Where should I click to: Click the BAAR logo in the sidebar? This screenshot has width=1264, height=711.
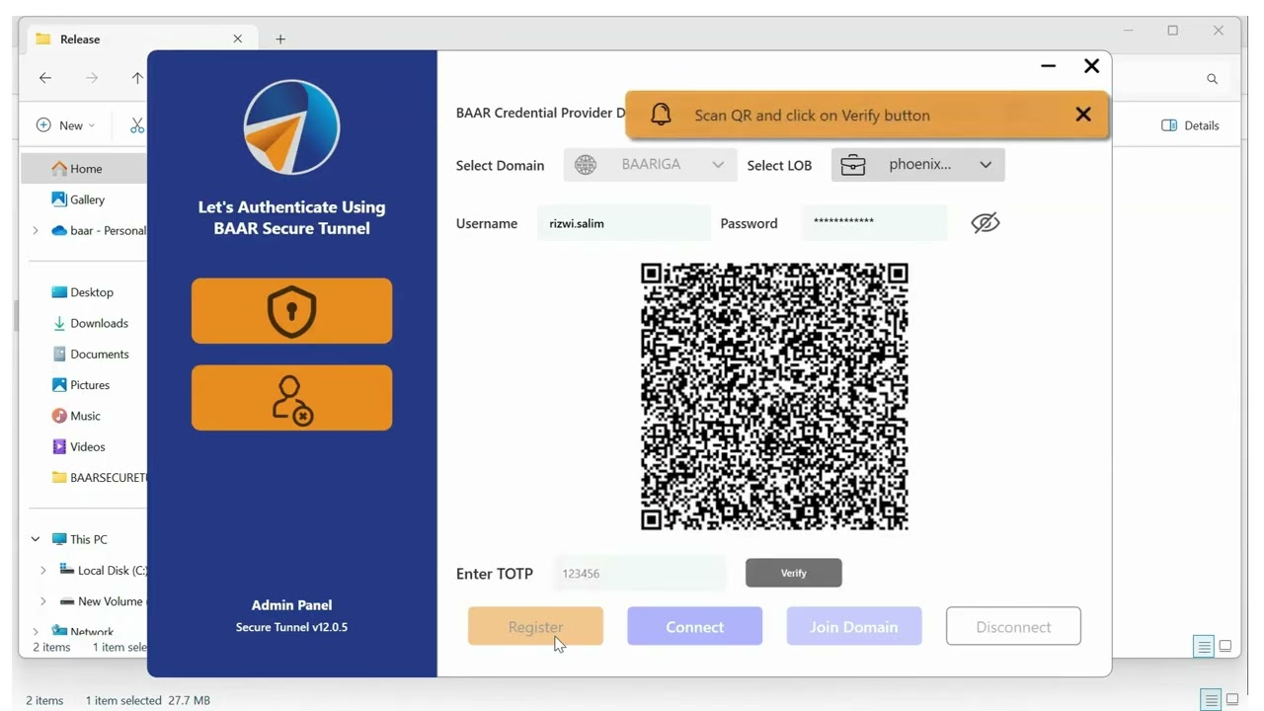pos(291,127)
